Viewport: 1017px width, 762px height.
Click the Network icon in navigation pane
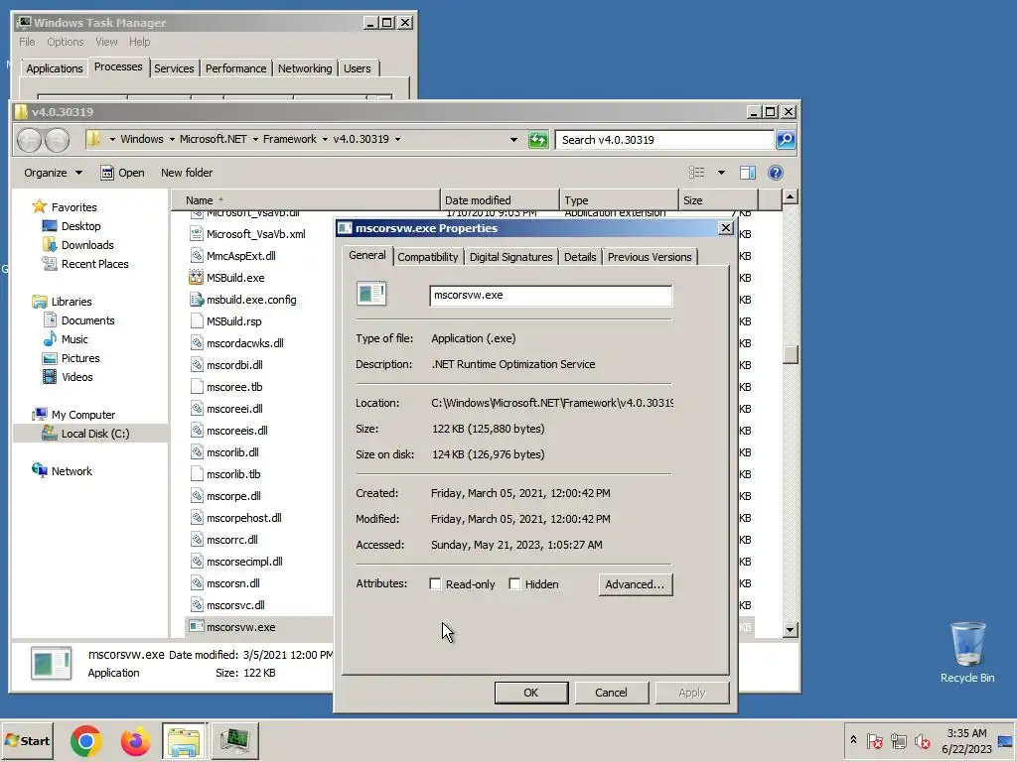[40, 470]
